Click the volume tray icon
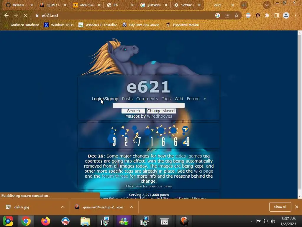The width and height of the screenshot is (302, 227). click(273, 221)
